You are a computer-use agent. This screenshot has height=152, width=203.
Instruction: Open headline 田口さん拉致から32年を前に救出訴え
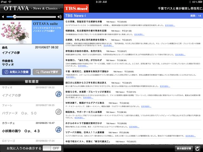[x=86, y=83]
